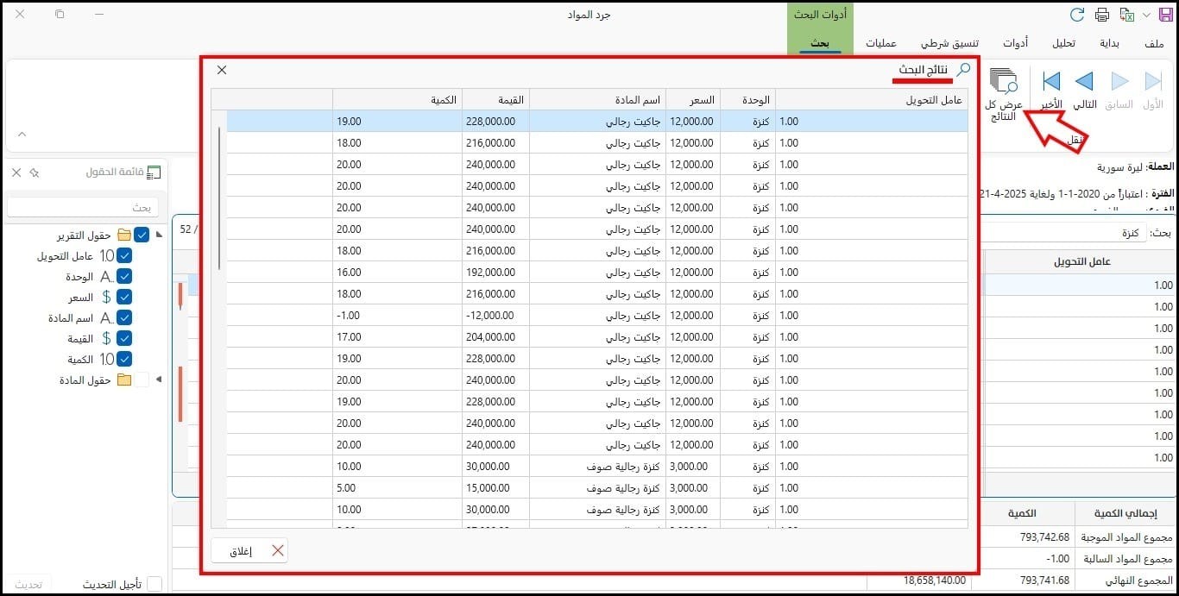
Task: Click the Show All Results (عرض كل النتائج) icon
Action: click(x=1003, y=82)
